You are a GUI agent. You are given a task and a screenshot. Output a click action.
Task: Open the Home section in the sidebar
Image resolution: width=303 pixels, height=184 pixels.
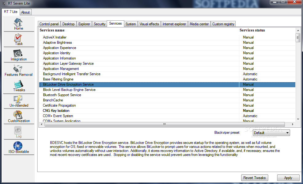tap(19, 24)
